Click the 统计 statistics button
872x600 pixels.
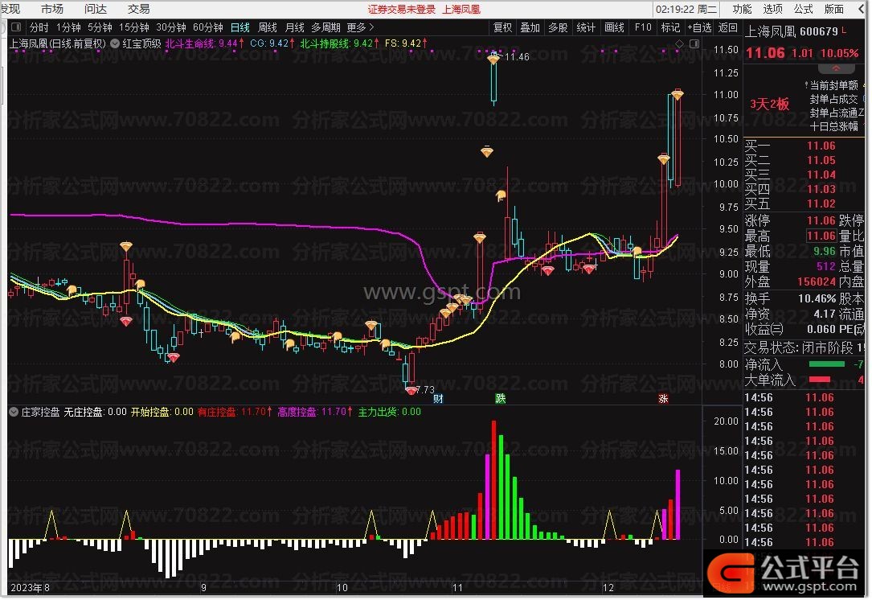pos(586,27)
